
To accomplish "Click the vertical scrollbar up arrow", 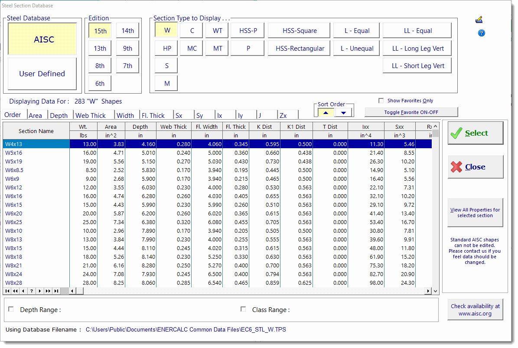I will (435, 126).
